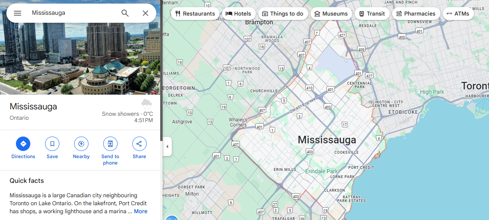The image size is (489, 220).
Task: Click the Dorset Park map label
Action: tap(192, 187)
